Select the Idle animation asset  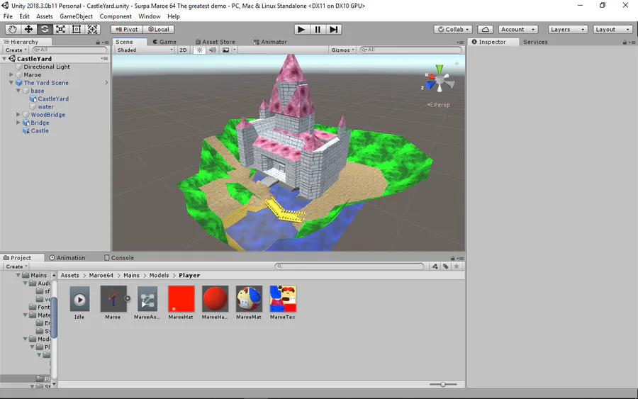pos(79,302)
